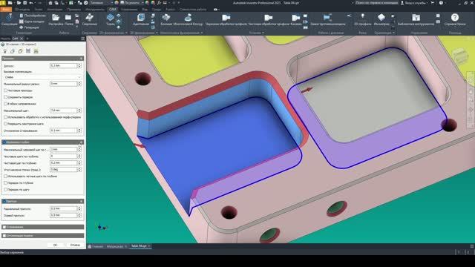Click the help search field in title bar
The height and width of the screenshot is (267, 475).
click(x=376, y=3)
